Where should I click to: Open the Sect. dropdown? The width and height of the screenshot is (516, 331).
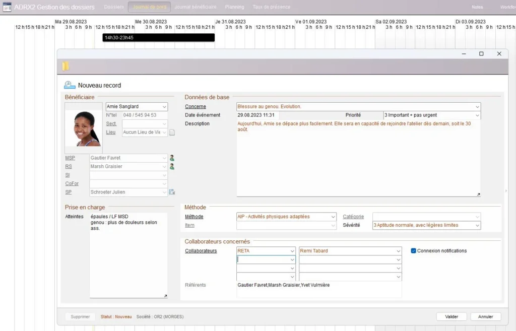pyautogui.click(x=164, y=124)
